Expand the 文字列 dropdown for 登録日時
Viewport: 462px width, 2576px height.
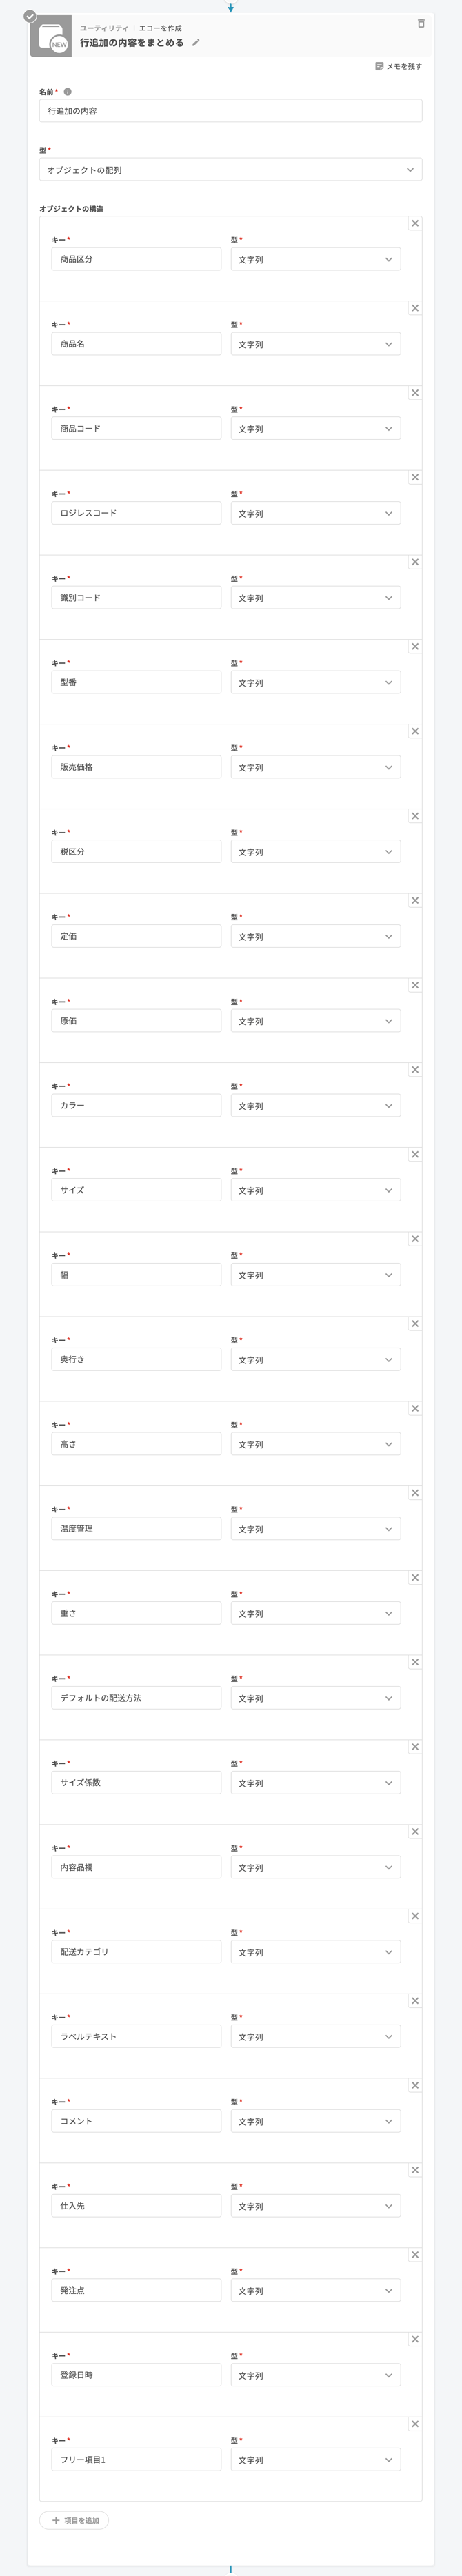tap(315, 2375)
